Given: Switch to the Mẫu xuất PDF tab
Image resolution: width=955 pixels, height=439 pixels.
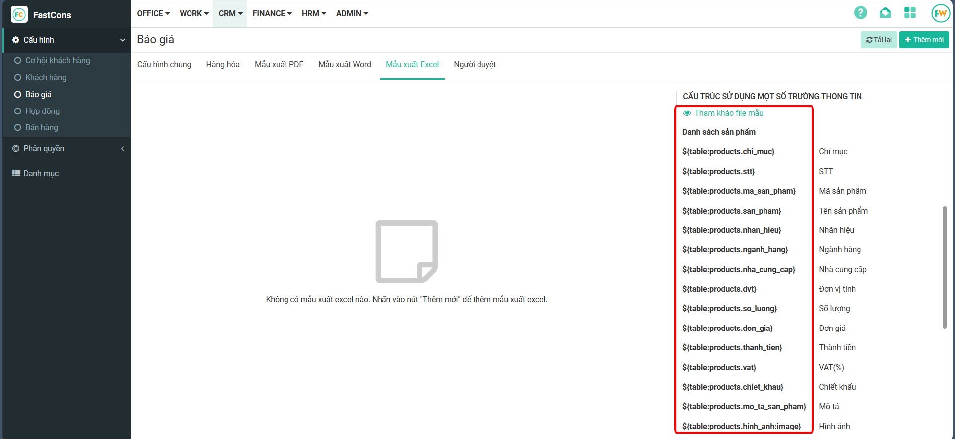Looking at the screenshot, I should tap(279, 64).
